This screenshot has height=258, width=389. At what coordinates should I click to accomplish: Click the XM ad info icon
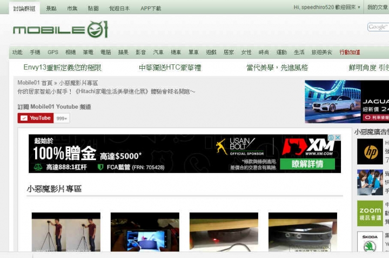pos(331,137)
